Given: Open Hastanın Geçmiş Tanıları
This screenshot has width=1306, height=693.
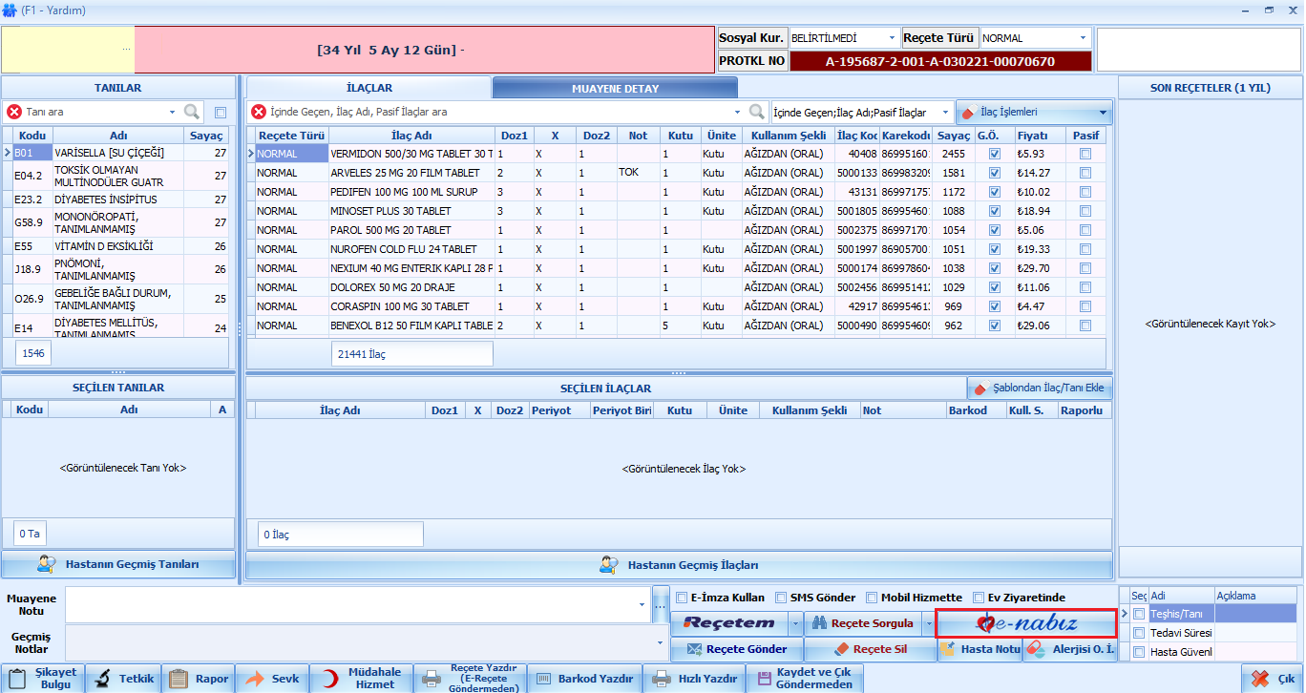Looking at the screenshot, I should tap(118, 564).
